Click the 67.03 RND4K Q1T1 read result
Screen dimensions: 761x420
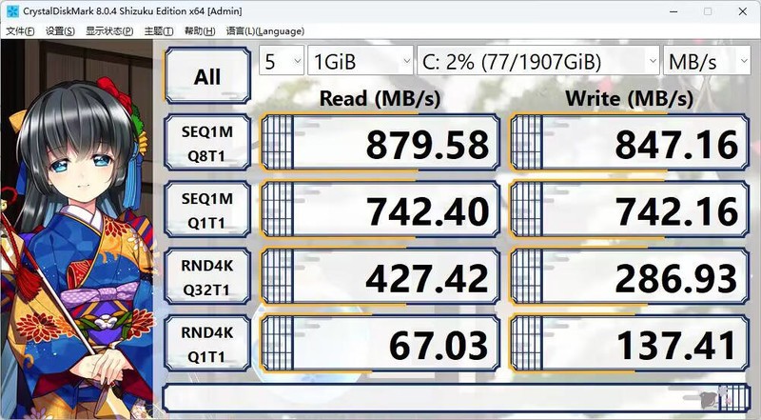[380, 344]
